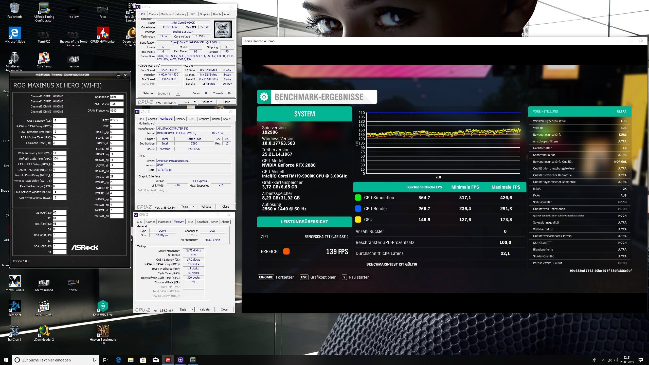Click Grafikoptionen in Forza benchmark results
Viewport: 649px width, 365px height.
coord(323,277)
